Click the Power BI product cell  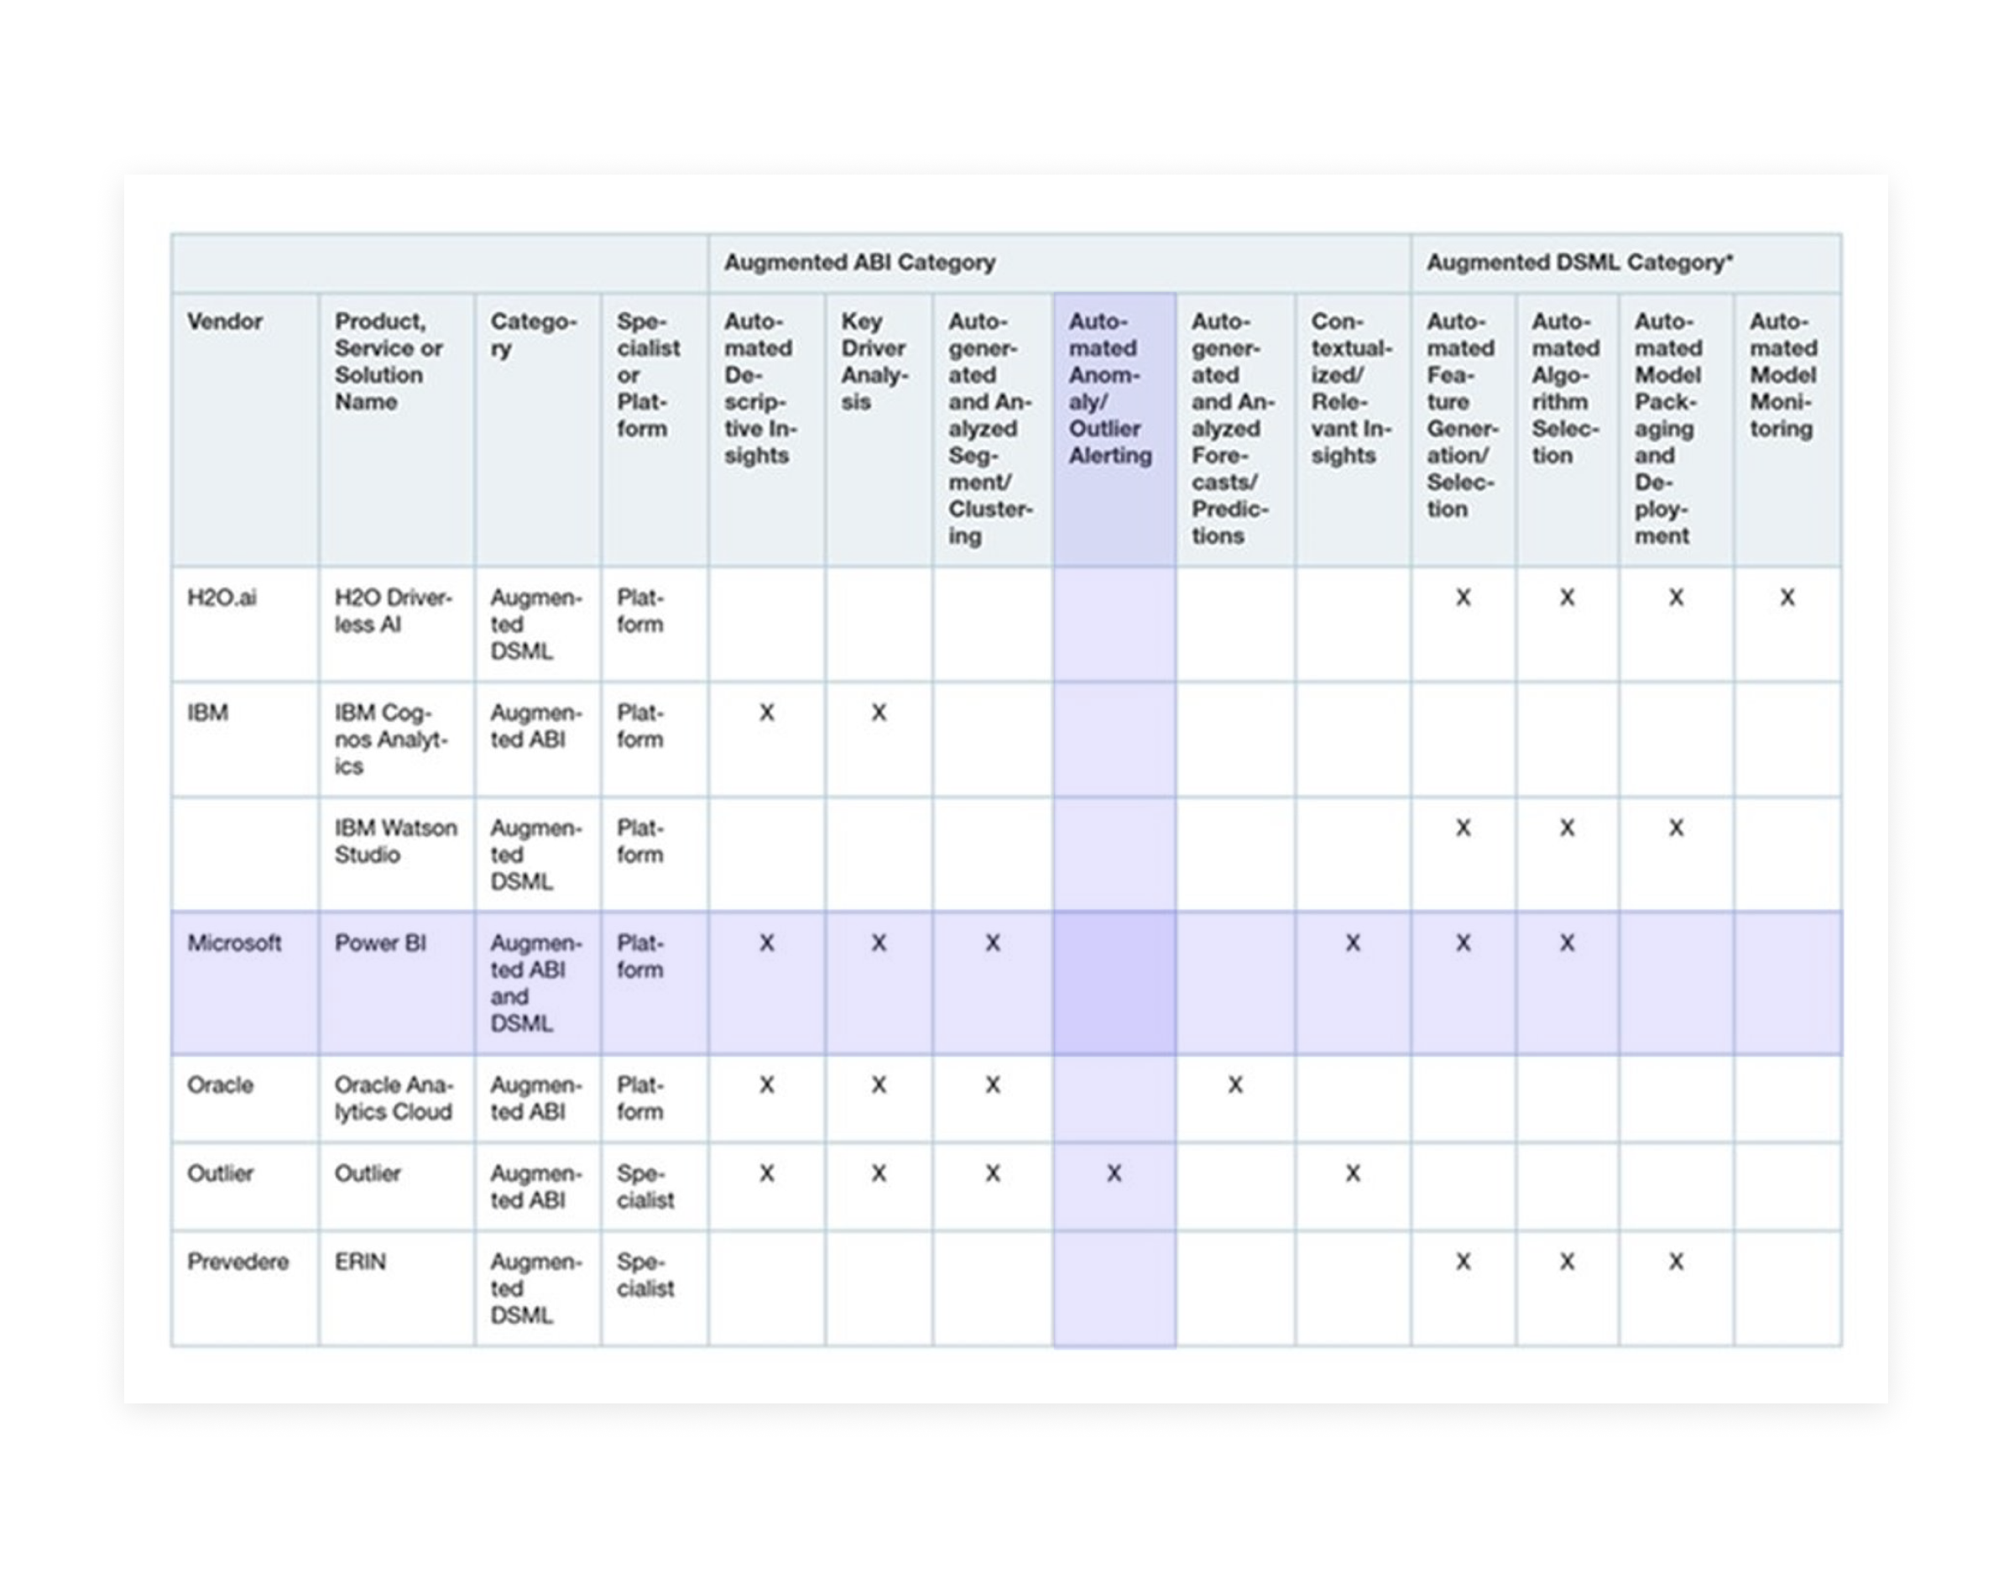(x=379, y=943)
